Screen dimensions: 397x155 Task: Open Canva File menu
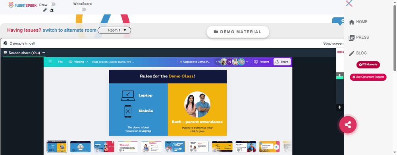point(60,62)
